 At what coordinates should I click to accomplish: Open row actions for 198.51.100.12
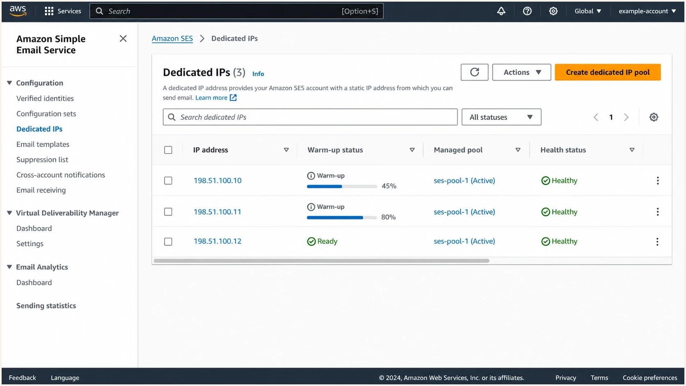[x=657, y=242]
